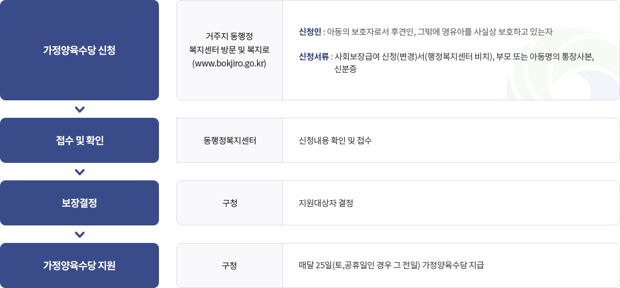The height and width of the screenshot is (288, 620).
Task: Open the www.bokjiro.go.kr address text
Action: click(x=229, y=64)
